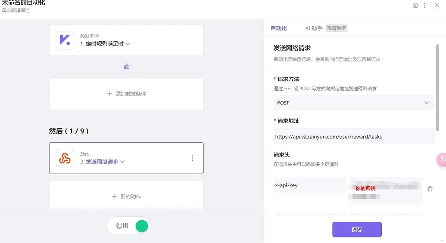
Task: Expand the 定时规则满足时 trigger dropdown
Action: tap(128, 44)
